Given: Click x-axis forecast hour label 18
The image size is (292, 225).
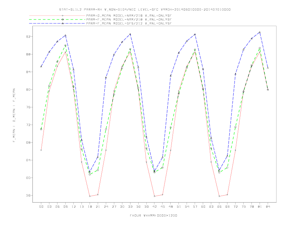Looking at the screenshot, I should click(x=90, y=207).
